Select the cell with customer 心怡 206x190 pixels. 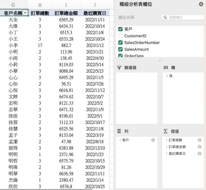tap(13, 84)
